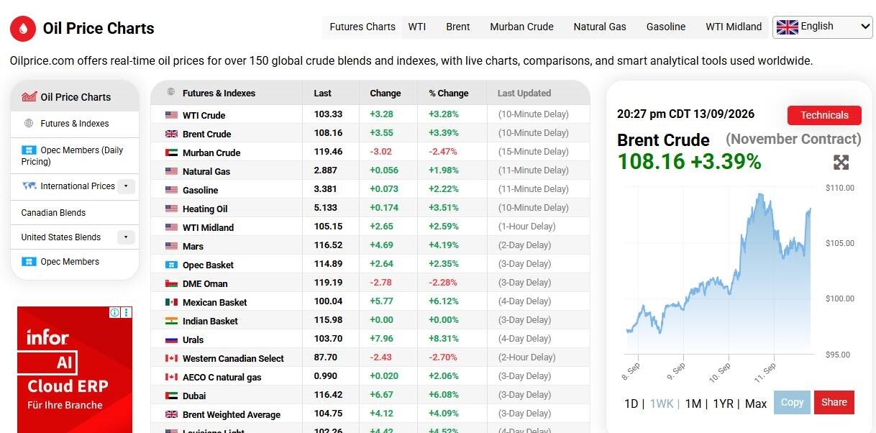The width and height of the screenshot is (876, 433).
Task: Open the top WTI Midland tab
Action: (734, 27)
